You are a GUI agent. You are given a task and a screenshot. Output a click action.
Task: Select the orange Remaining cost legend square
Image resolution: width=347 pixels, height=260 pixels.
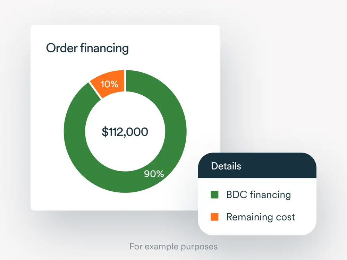pos(215,217)
